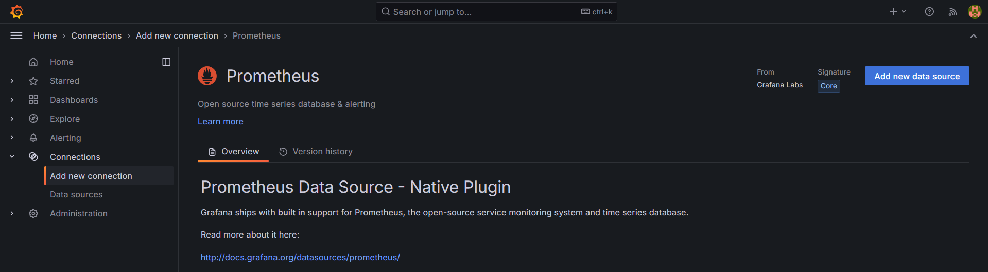
Task: Open the news feed RSS icon
Action: click(952, 12)
